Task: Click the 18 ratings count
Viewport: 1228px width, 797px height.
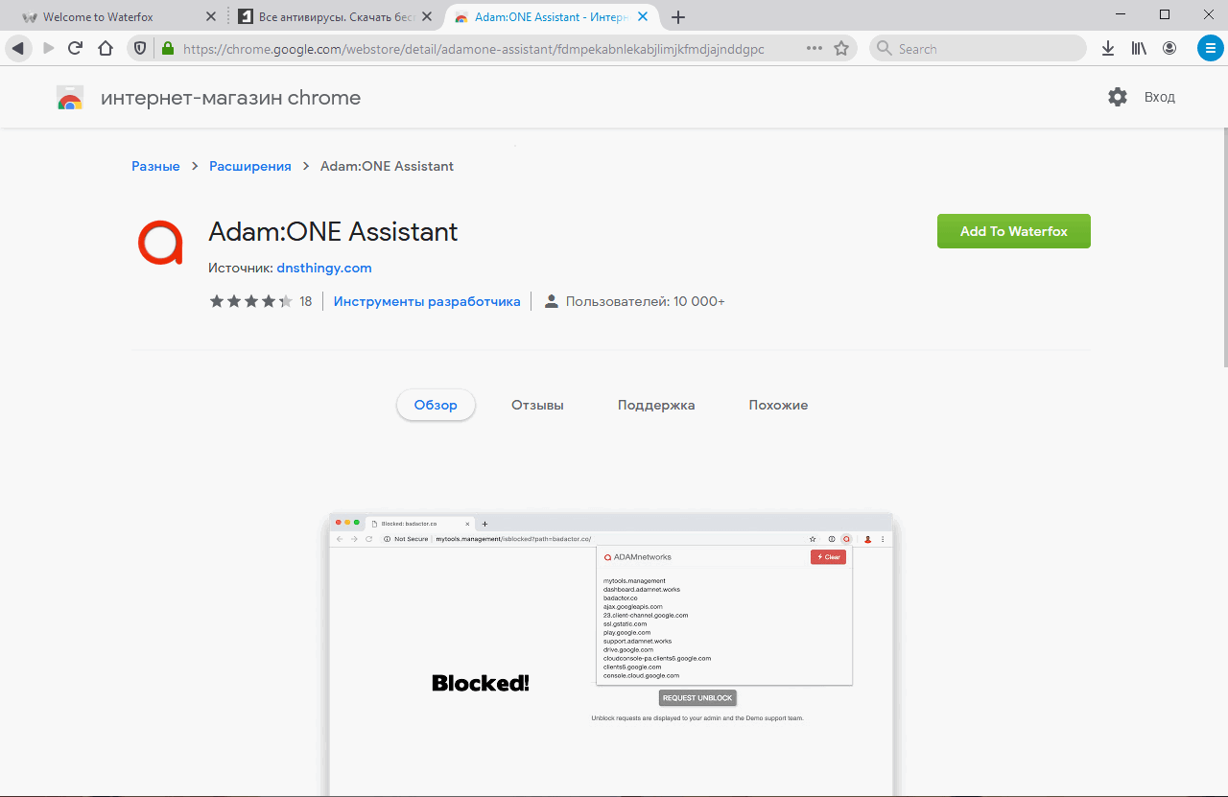Action: 306,301
